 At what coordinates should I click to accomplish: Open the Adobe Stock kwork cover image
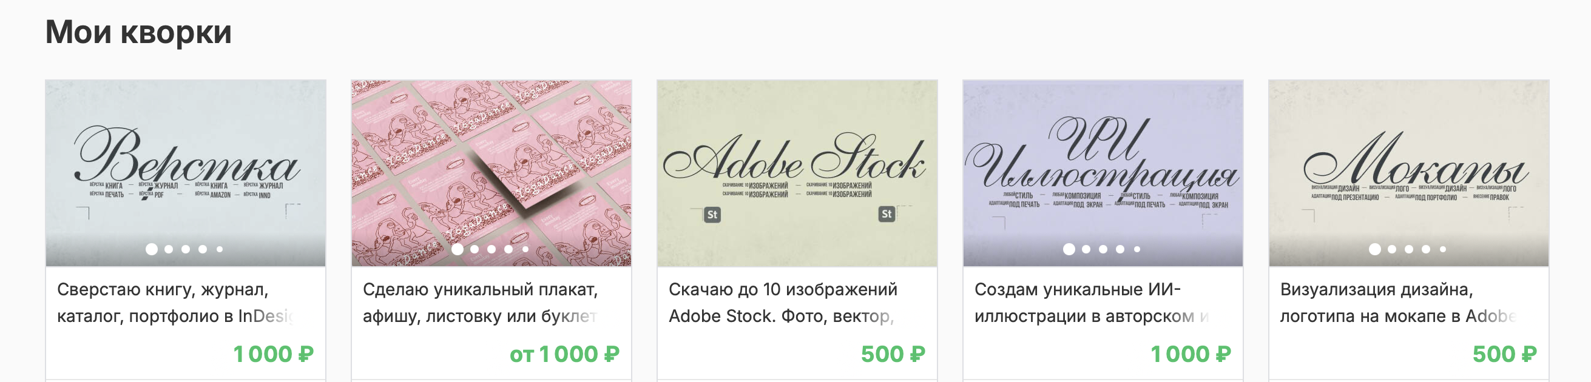[797, 173]
